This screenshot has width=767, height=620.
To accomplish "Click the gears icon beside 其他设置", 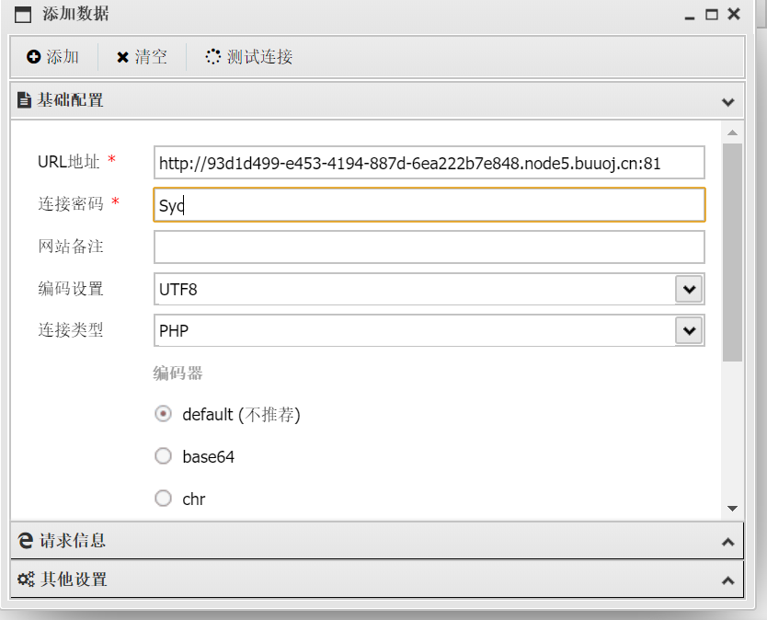I will 26,580.
